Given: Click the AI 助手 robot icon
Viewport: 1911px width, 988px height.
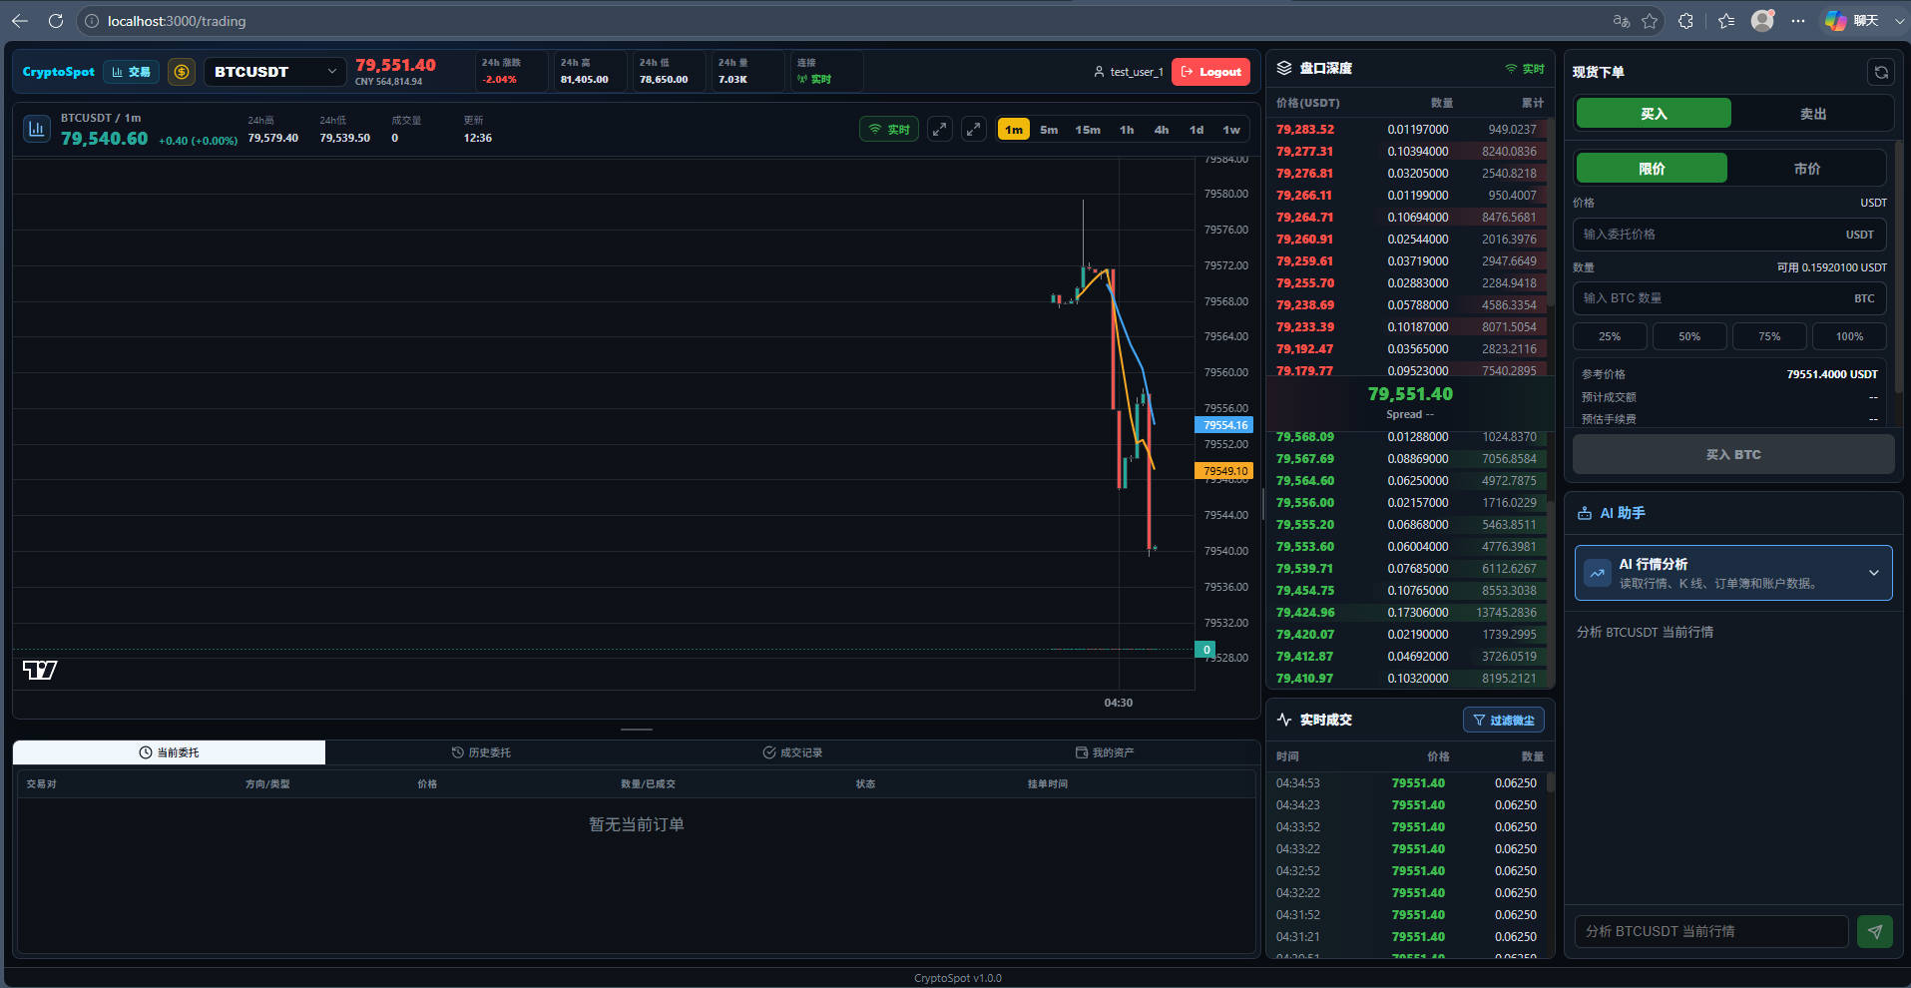Looking at the screenshot, I should click(1585, 513).
